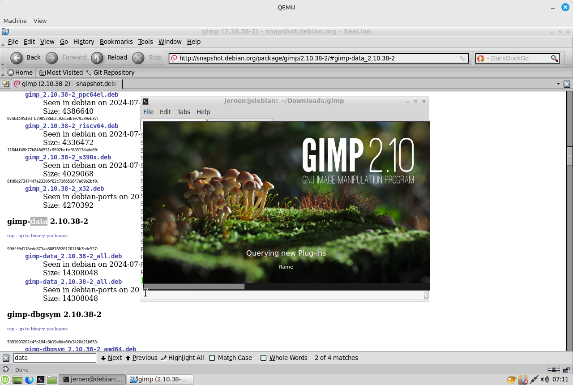Open the terminal's Tabs menu
This screenshot has height=385, width=573.
(x=184, y=112)
